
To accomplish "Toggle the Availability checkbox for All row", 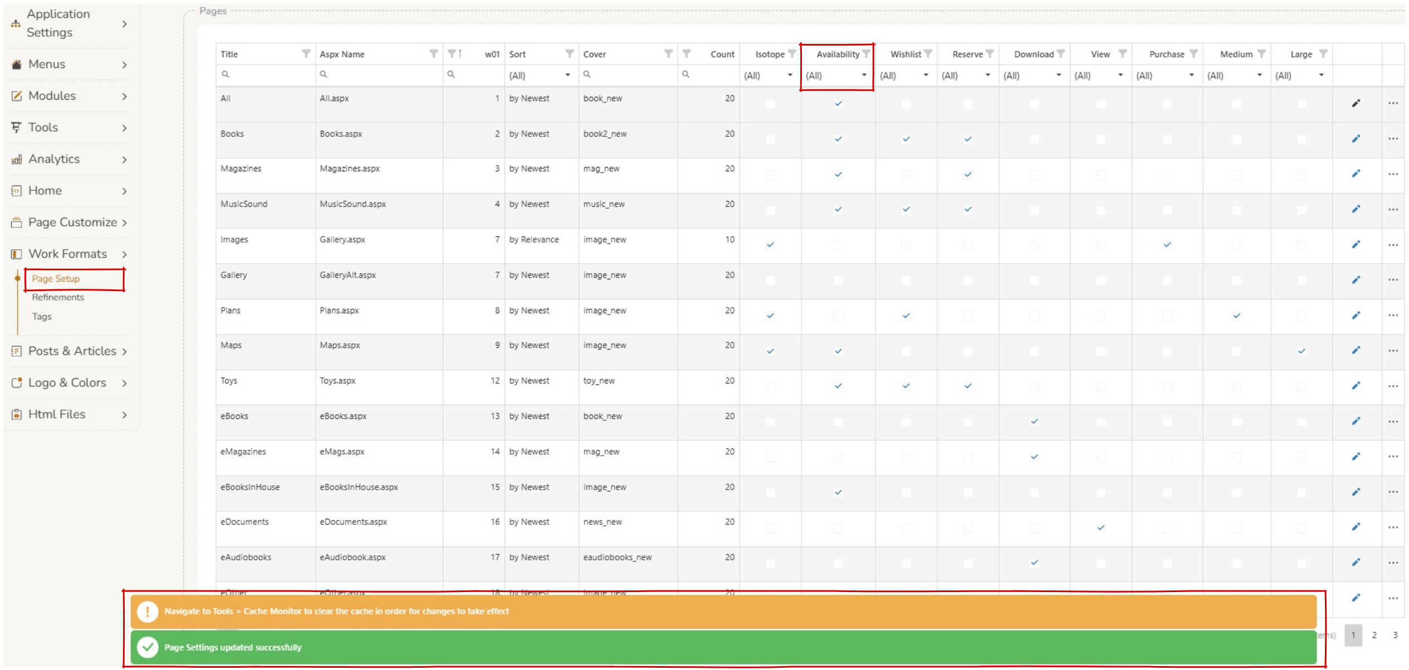I will click(838, 104).
